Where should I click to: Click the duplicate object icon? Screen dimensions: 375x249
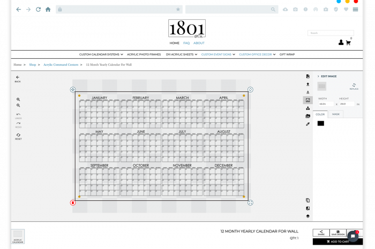tap(308, 200)
